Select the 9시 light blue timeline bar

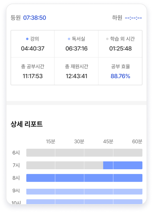pos(84,191)
